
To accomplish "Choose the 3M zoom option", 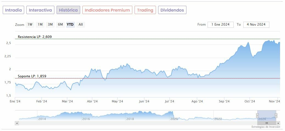I will (x=50, y=24).
